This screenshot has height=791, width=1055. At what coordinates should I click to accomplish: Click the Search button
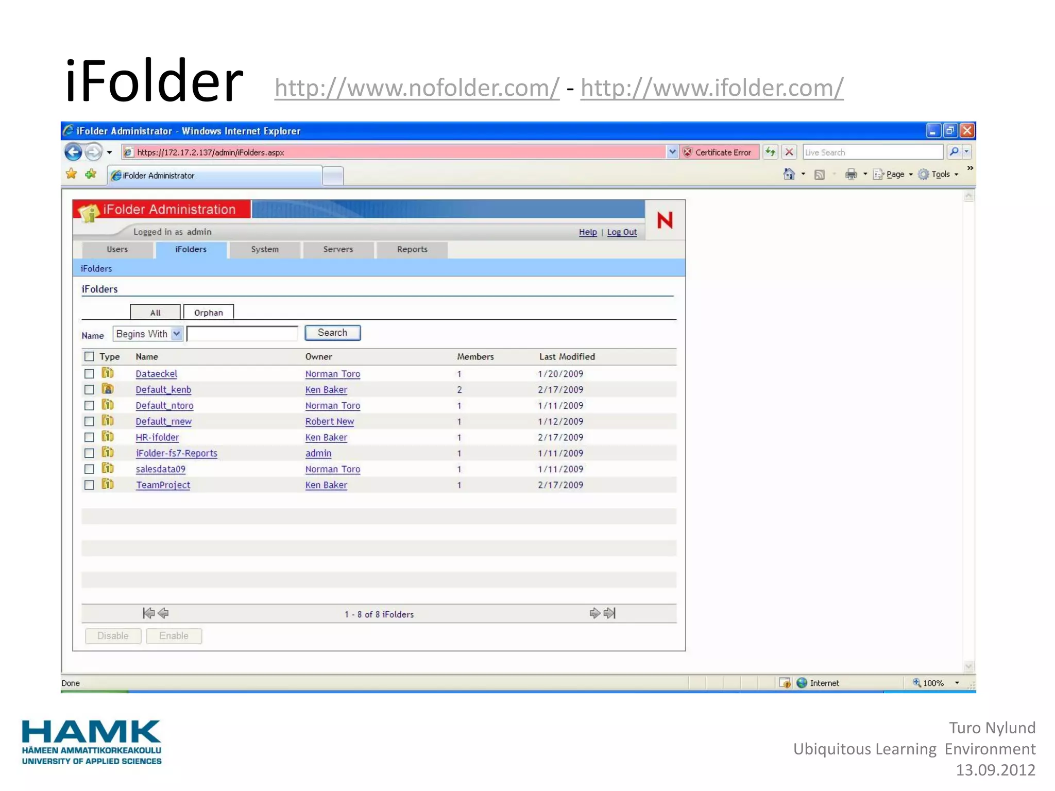click(333, 333)
